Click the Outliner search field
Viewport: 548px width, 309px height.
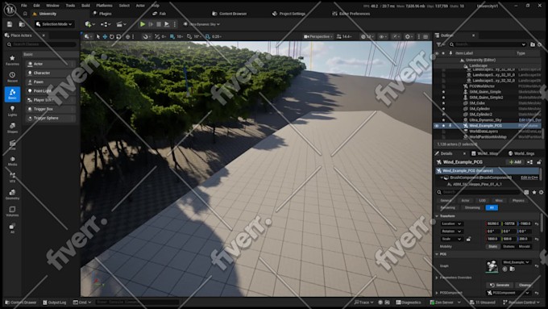point(488,44)
